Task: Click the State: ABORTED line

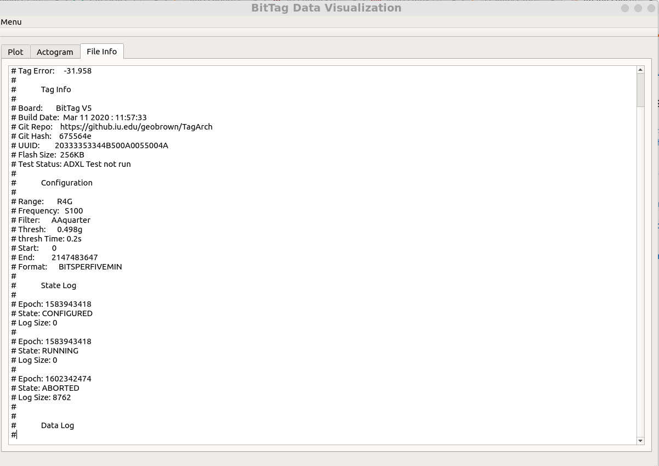Action: click(45, 388)
